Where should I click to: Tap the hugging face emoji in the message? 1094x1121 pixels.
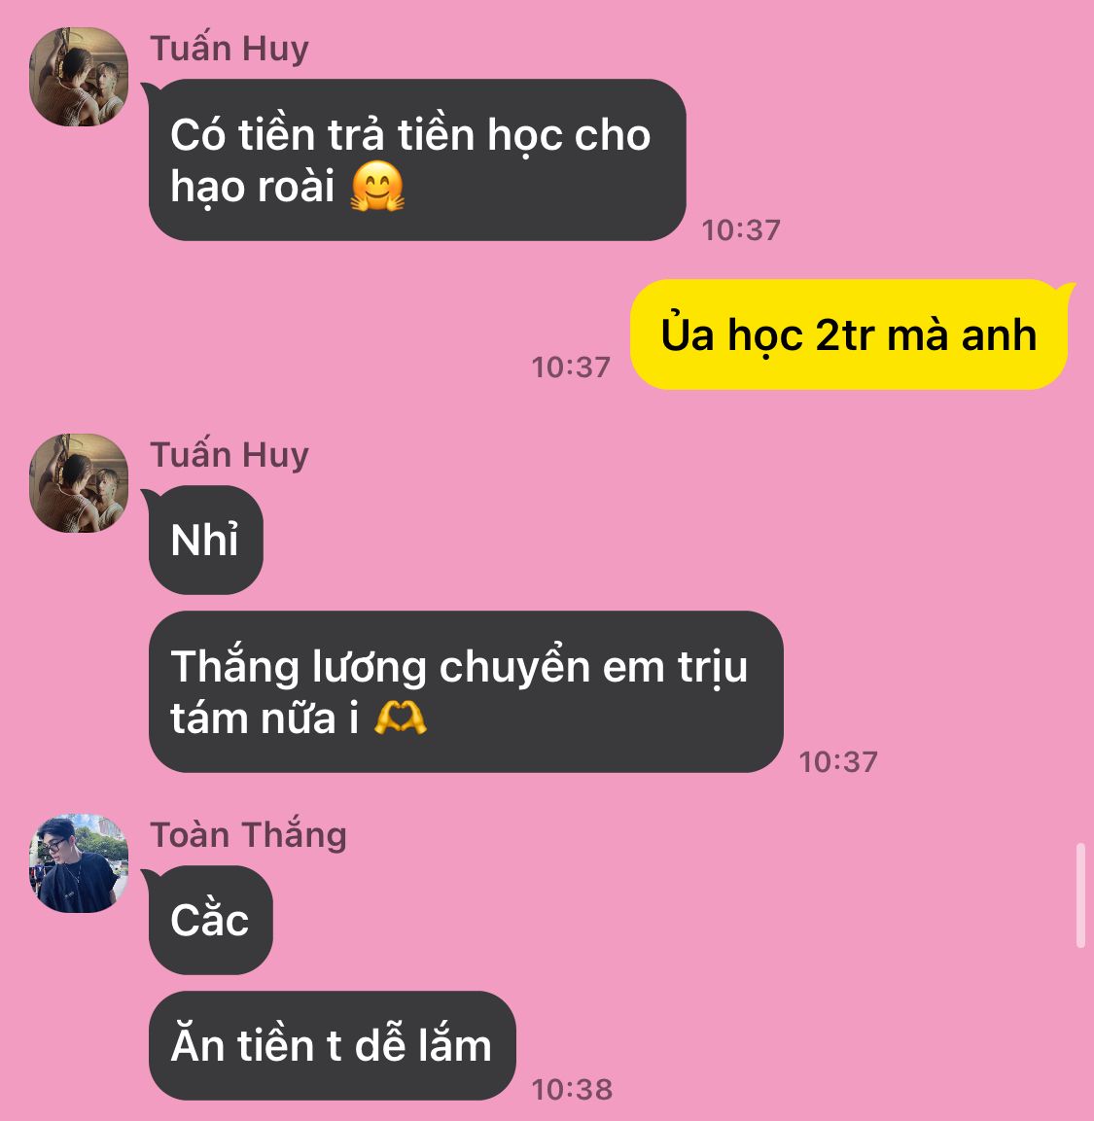pyautogui.click(x=377, y=186)
